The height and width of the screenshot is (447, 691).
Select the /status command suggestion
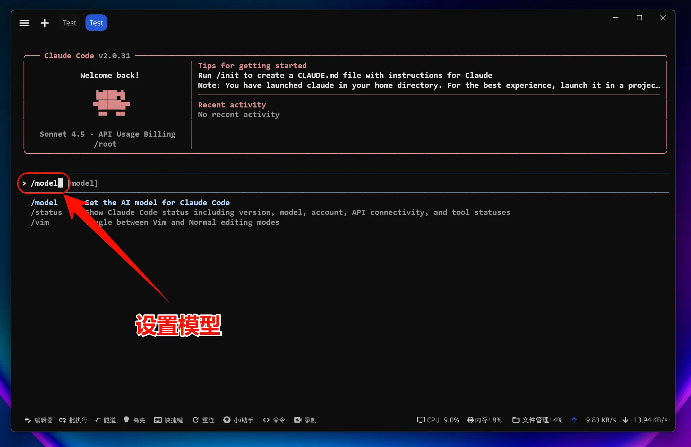point(47,212)
